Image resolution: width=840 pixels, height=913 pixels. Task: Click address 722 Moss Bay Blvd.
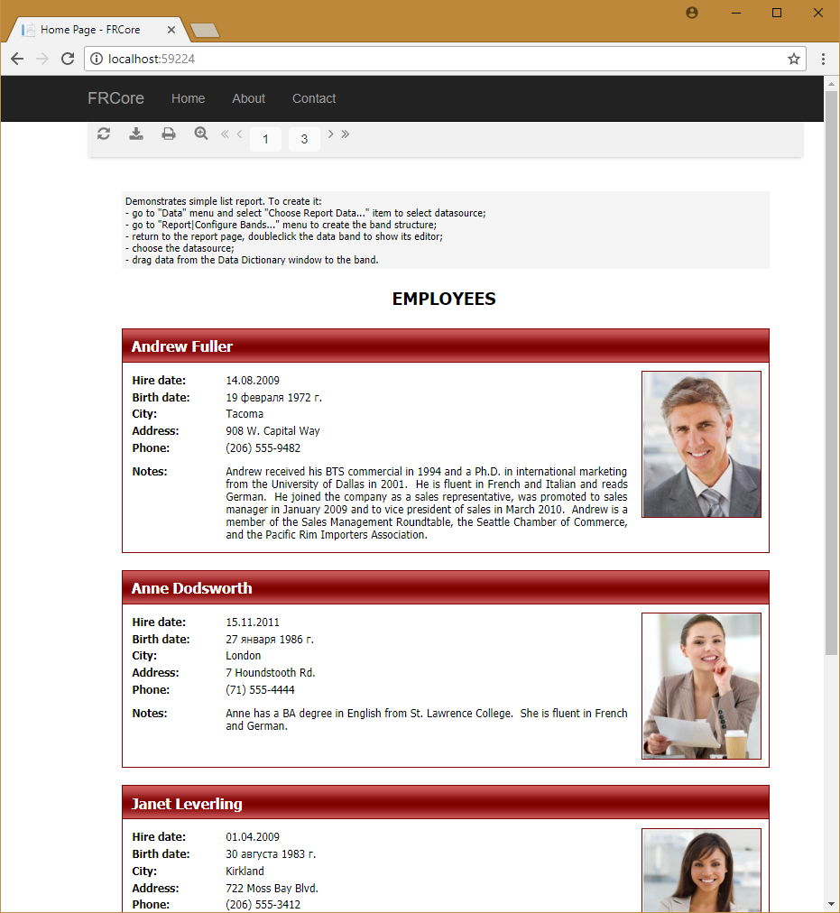(272, 888)
